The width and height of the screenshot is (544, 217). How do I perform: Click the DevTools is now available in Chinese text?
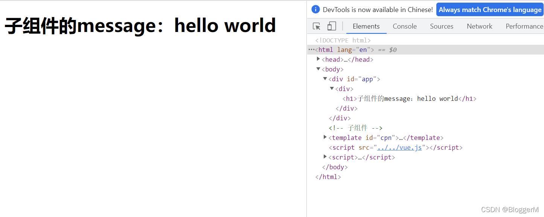coord(378,10)
